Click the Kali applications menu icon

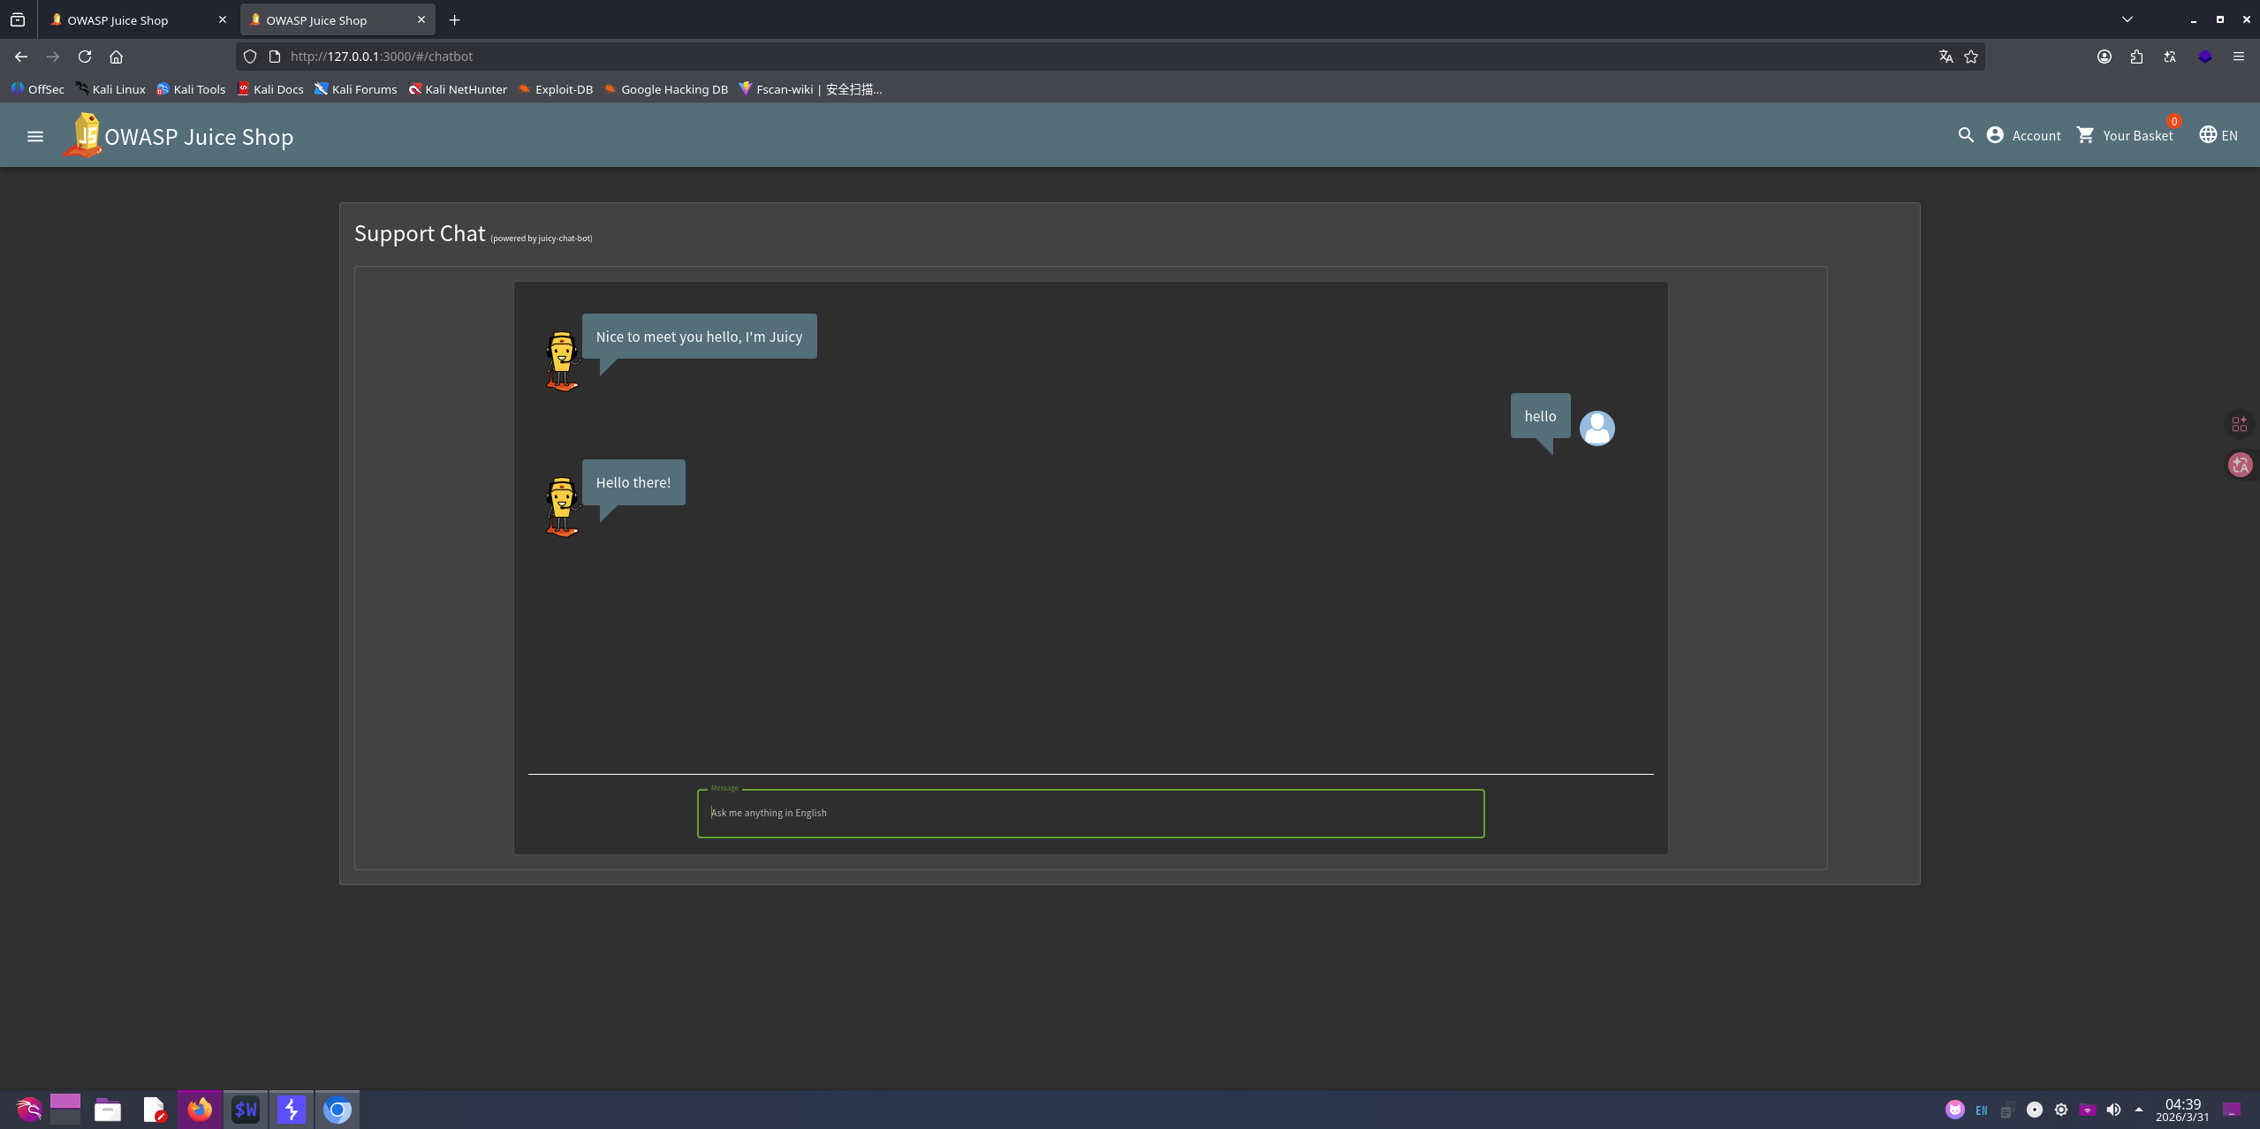[29, 1110]
